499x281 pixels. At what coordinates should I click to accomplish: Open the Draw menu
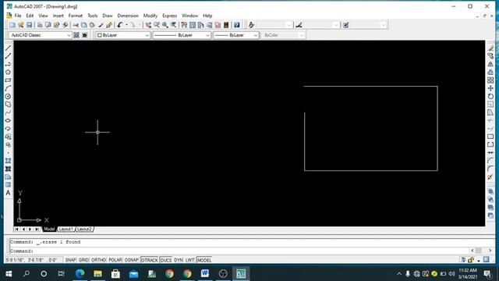[x=108, y=16]
